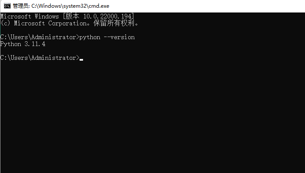Click the last C:\Users\Administrator> prompt

[x=40, y=58]
